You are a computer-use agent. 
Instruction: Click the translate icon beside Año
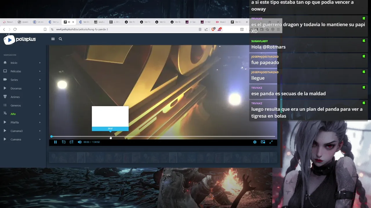tap(5, 114)
